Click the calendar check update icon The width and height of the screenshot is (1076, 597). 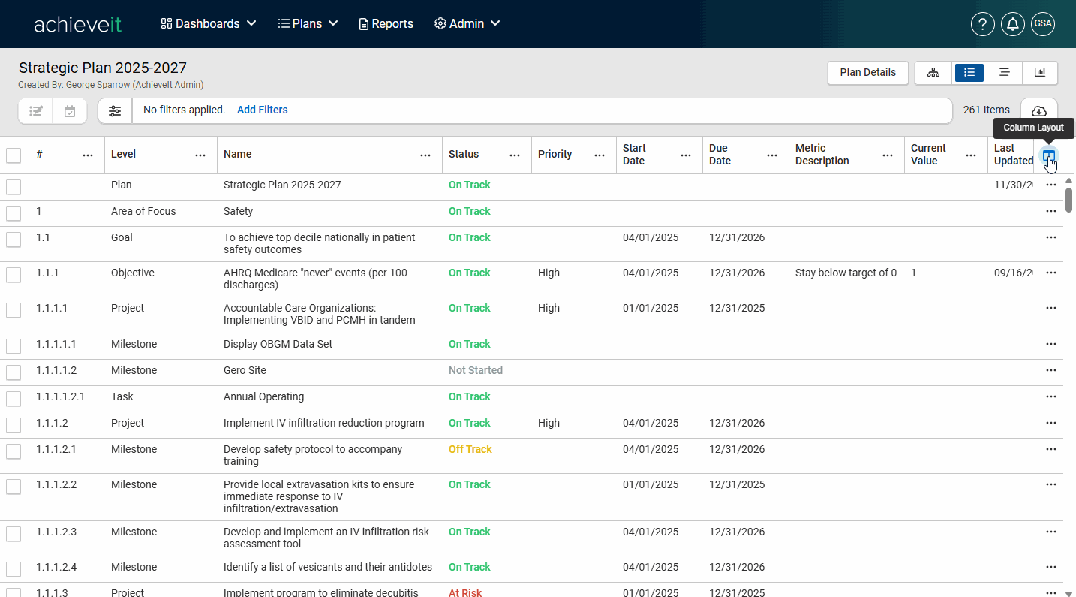pyautogui.click(x=70, y=111)
